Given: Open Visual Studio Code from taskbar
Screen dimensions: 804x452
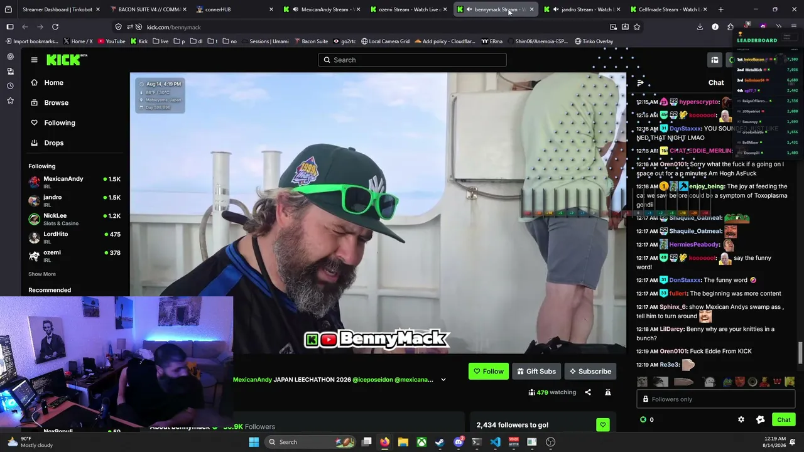Looking at the screenshot, I should [495, 442].
